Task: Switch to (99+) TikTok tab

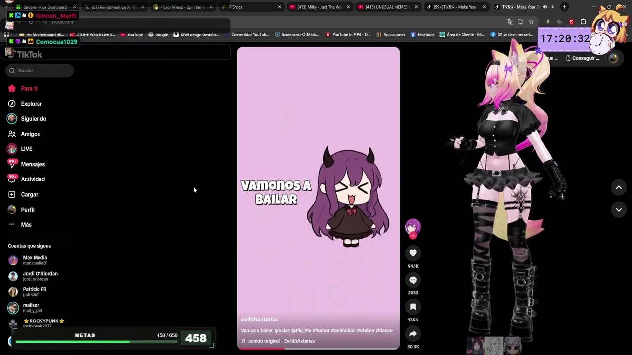Action: coord(456,7)
